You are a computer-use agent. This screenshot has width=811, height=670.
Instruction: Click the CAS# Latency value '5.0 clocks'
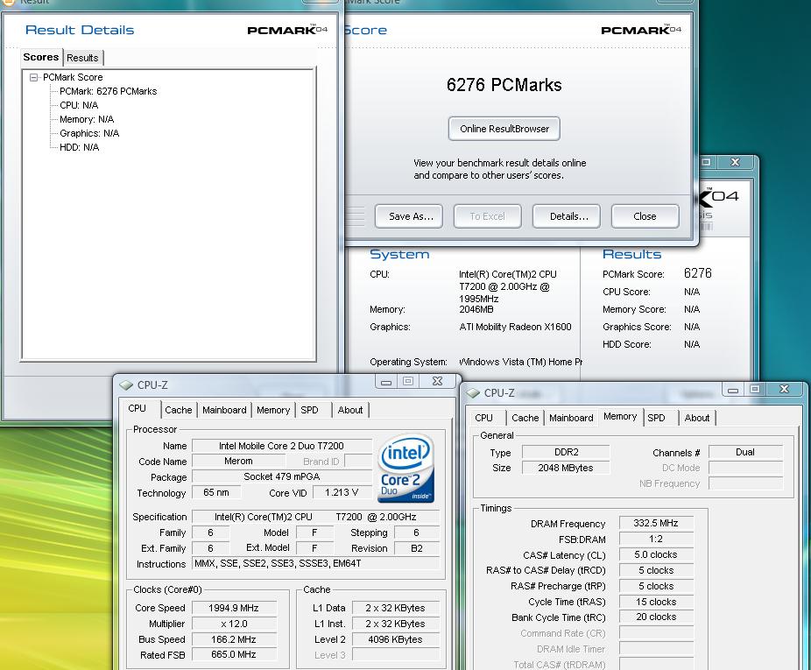pyautogui.click(x=656, y=554)
